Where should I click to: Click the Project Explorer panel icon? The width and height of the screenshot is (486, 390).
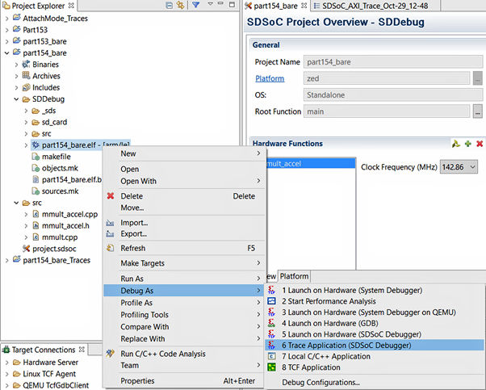point(6,6)
